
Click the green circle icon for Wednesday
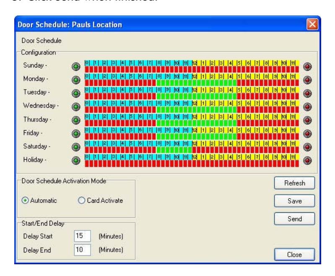[x=76, y=107]
